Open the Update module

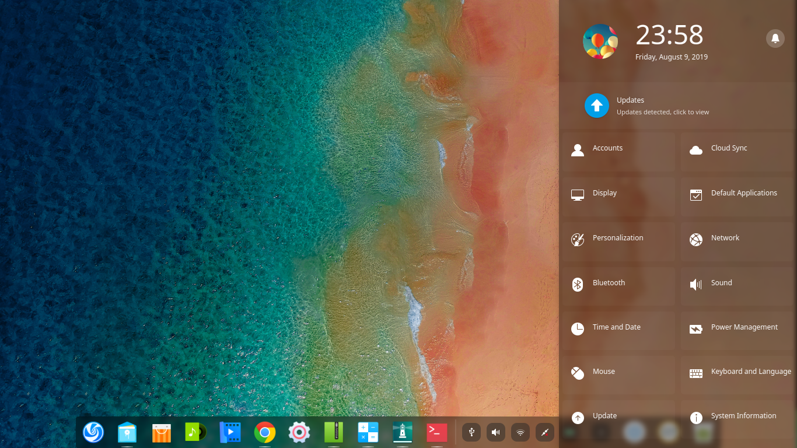[x=618, y=418]
